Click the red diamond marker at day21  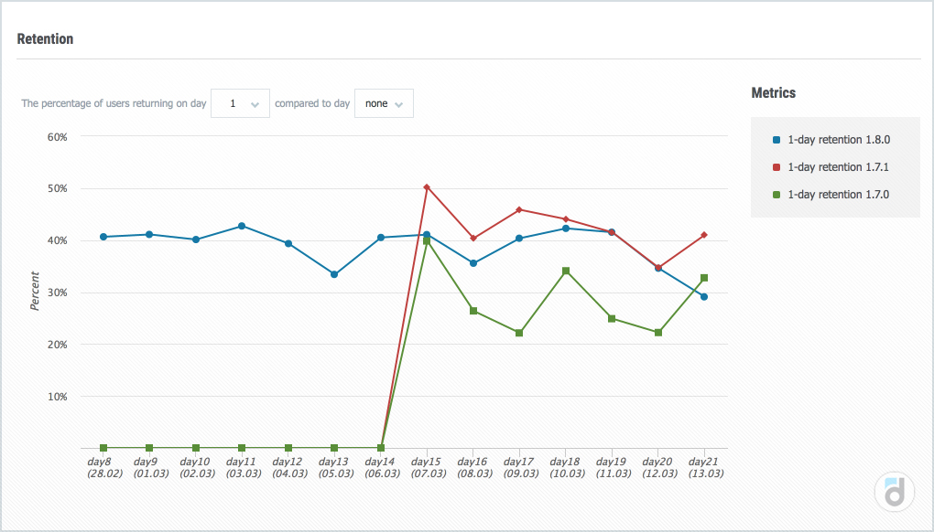[703, 235]
